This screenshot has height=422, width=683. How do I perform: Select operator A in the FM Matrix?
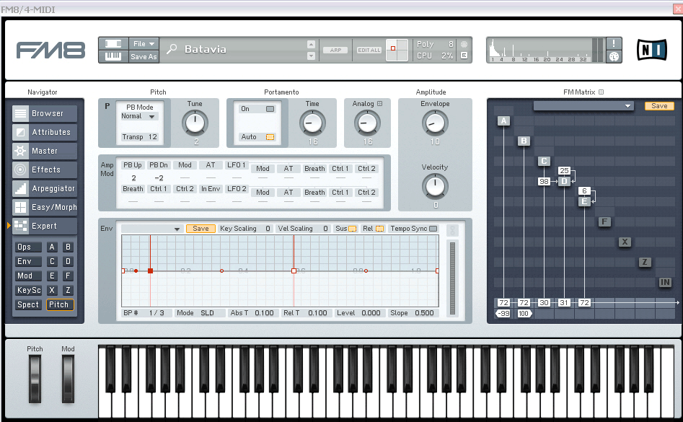503,121
